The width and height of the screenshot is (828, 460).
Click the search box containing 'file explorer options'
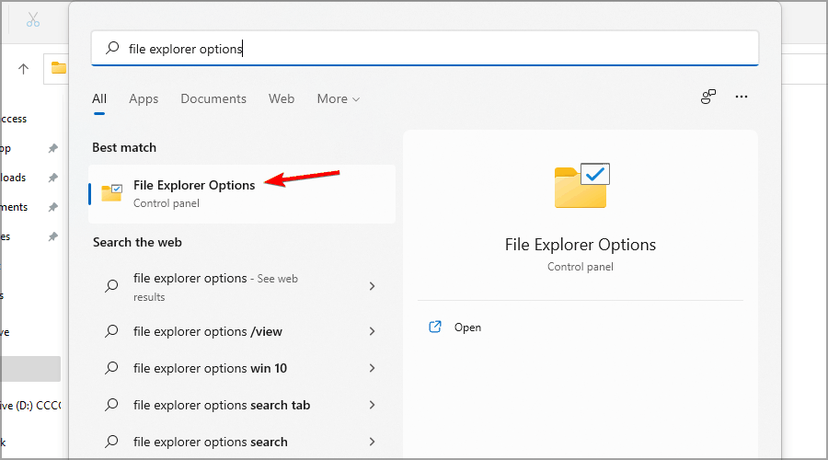[424, 49]
